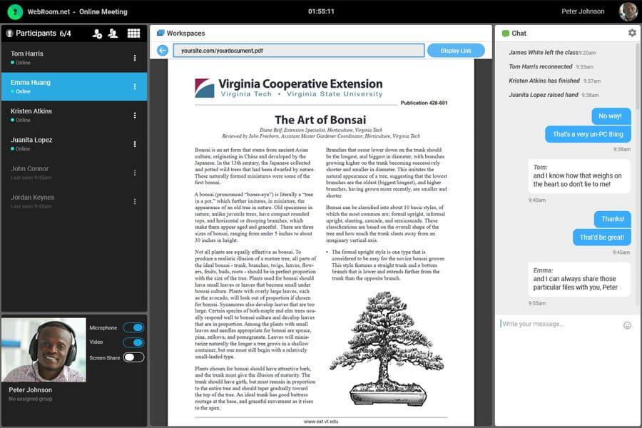This screenshot has width=642, height=428.
Task: Select Juanita Lopez in participants list
Action: [74, 144]
